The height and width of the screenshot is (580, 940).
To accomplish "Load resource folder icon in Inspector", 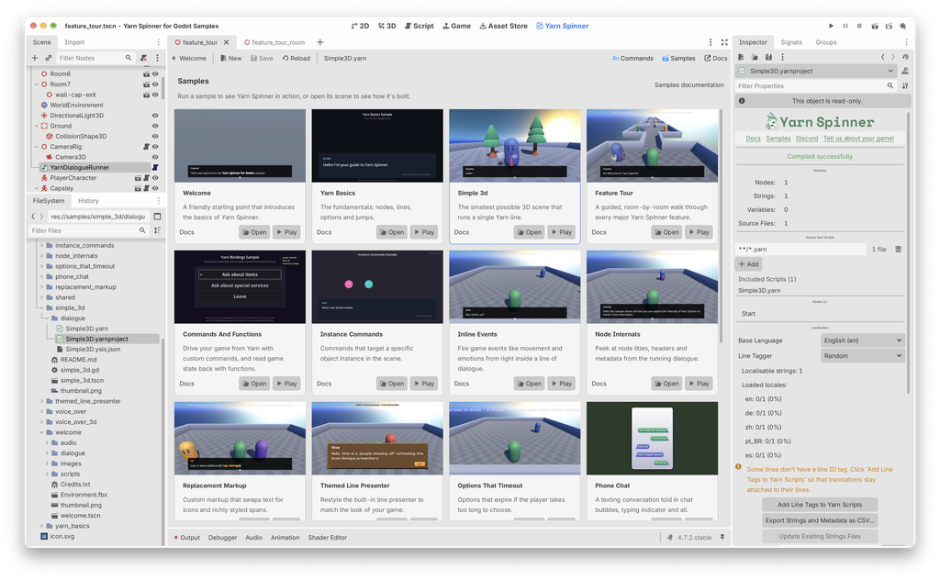I will 755,57.
